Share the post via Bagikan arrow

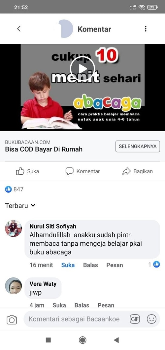[126, 171]
